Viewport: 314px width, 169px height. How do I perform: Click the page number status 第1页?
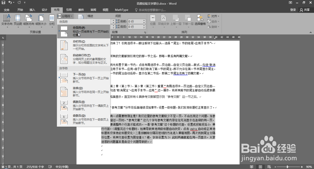(x=12, y=167)
